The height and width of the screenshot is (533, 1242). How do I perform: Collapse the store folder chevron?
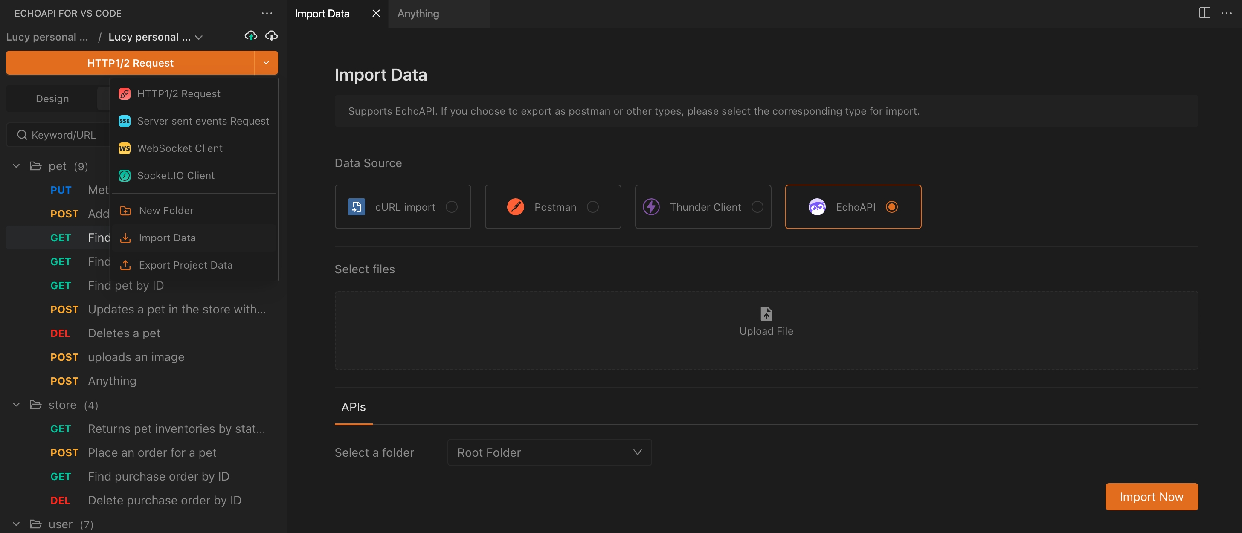[16, 405]
